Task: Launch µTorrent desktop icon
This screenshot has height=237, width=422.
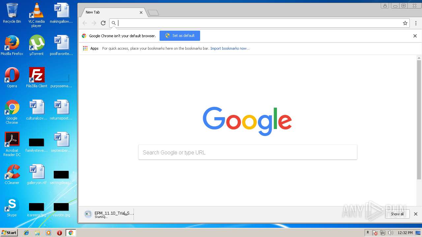Action: click(x=36, y=45)
